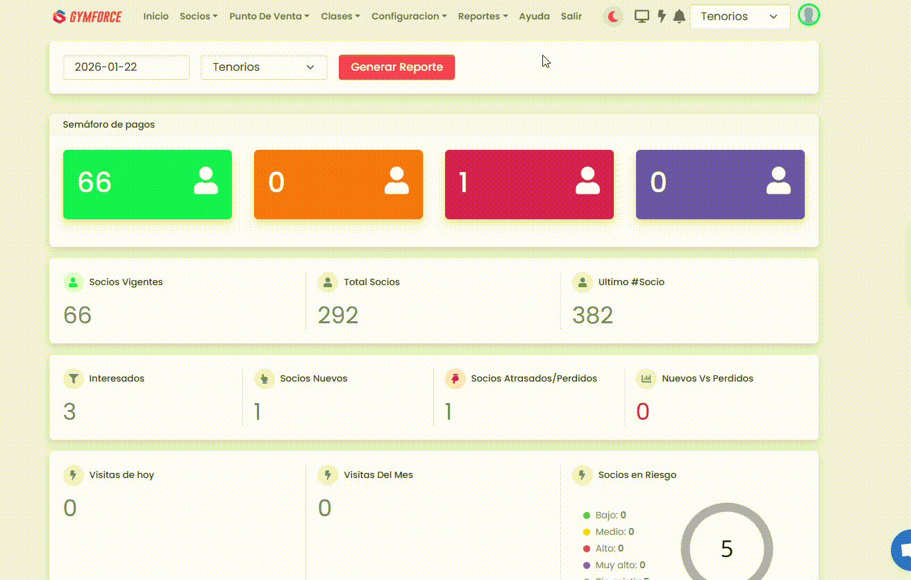The image size is (911, 580).
Task: Toggle dark mode moon icon
Action: click(x=613, y=17)
